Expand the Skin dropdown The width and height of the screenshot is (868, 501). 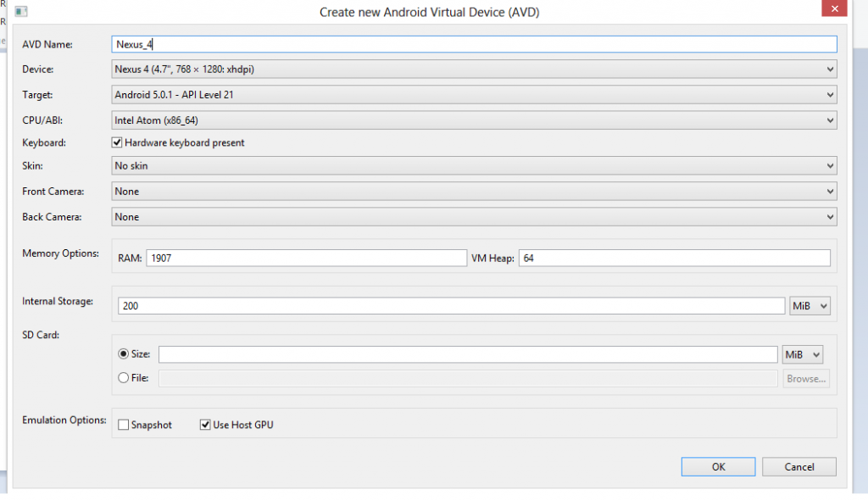tap(474, 166)
